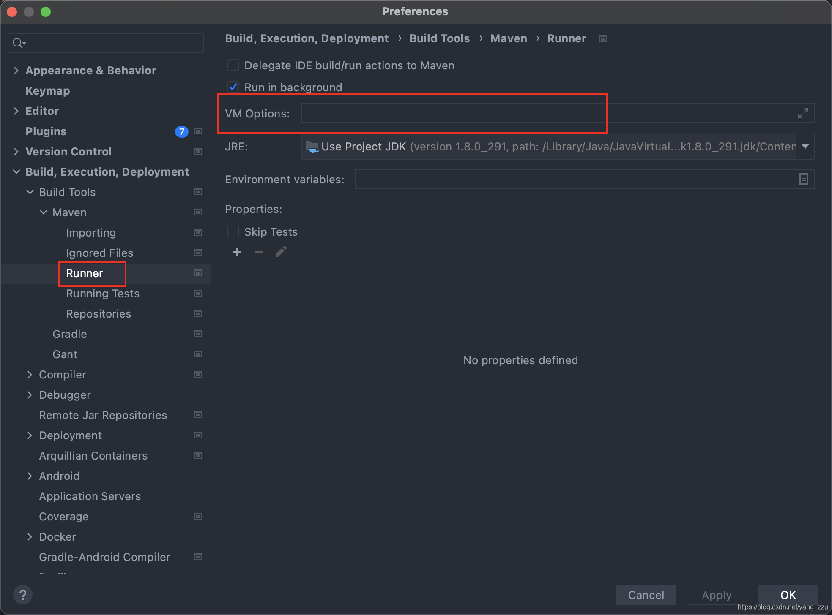Open environment variables editor icon

(x=803, y=180)
